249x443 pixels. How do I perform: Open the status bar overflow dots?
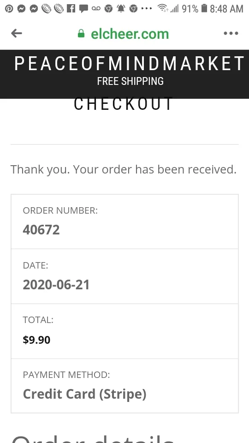point(147,8)
